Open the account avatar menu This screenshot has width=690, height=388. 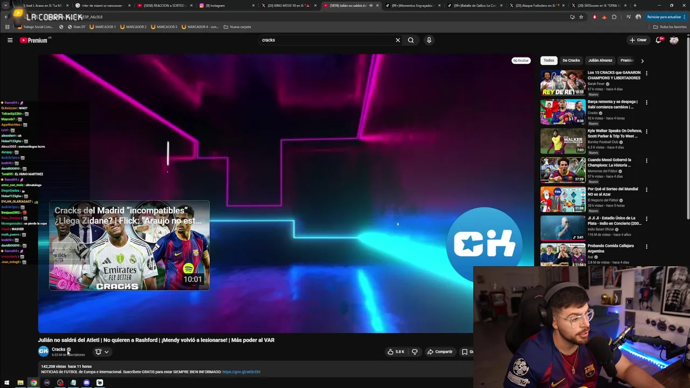(x=674, y=40)
